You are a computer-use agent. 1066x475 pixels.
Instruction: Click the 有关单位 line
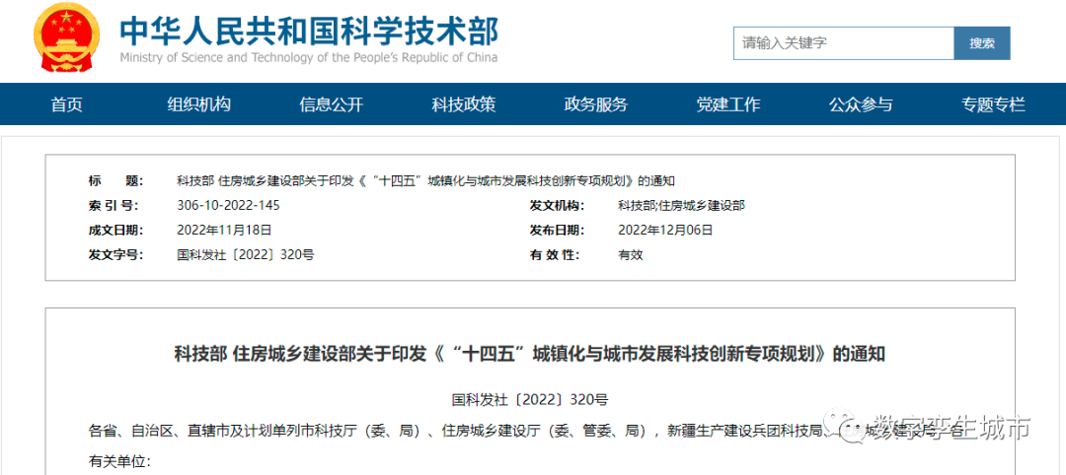pyautogui.click(x=120, y=461)
